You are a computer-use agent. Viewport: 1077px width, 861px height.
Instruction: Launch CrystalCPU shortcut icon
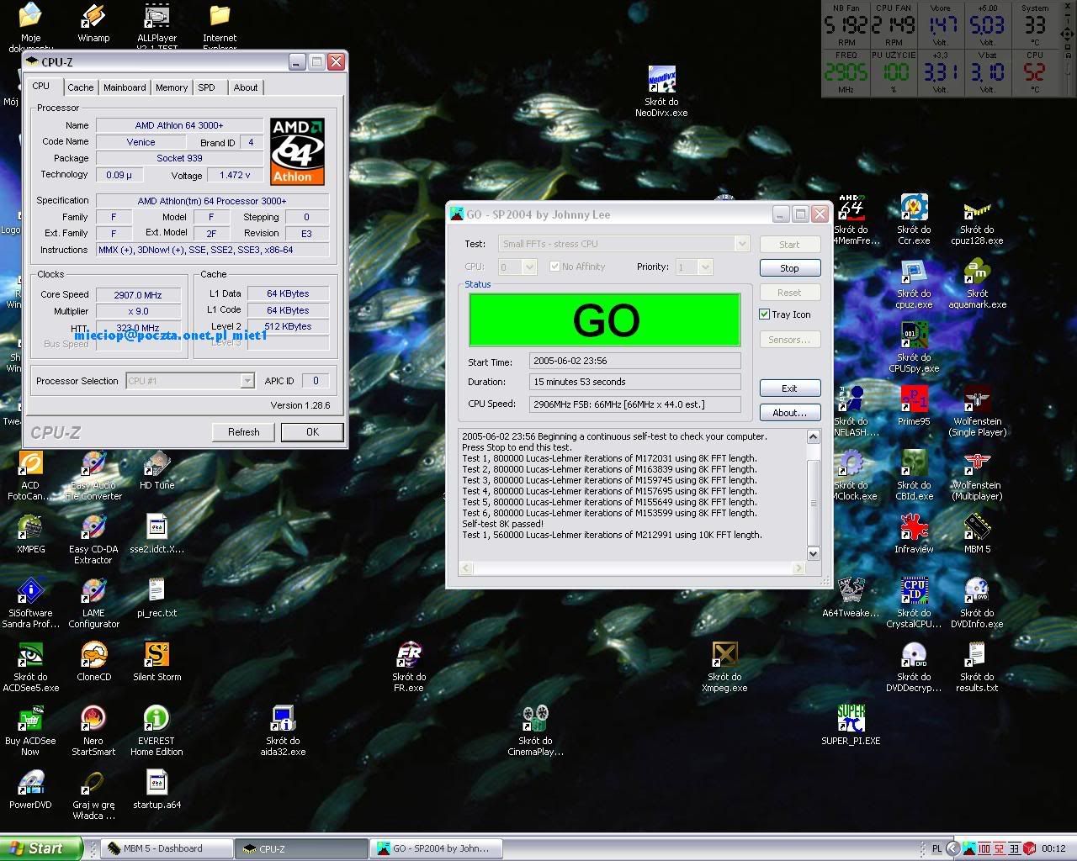point(914,602)
